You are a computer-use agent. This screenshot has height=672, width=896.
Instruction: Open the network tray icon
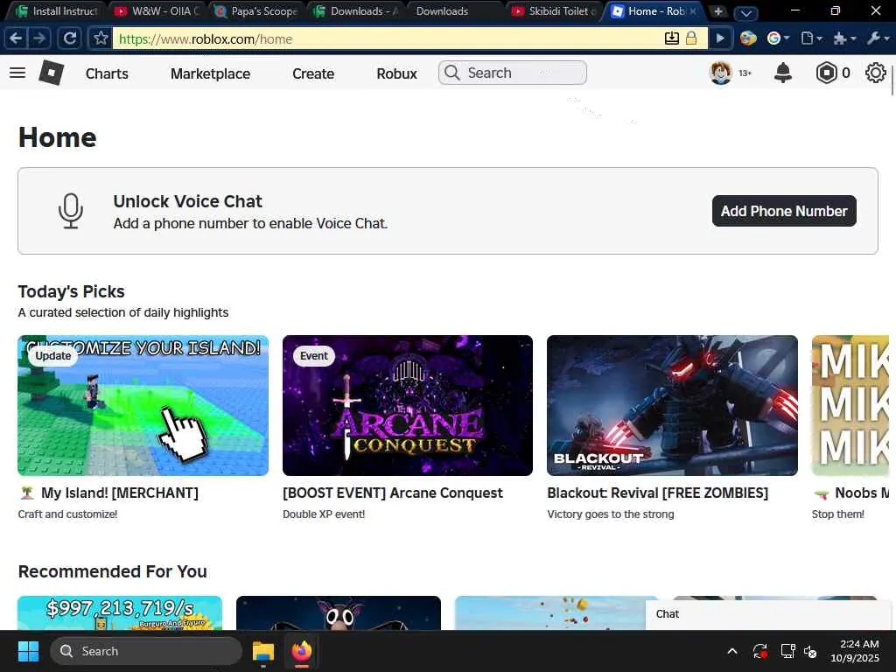[788, 651]
